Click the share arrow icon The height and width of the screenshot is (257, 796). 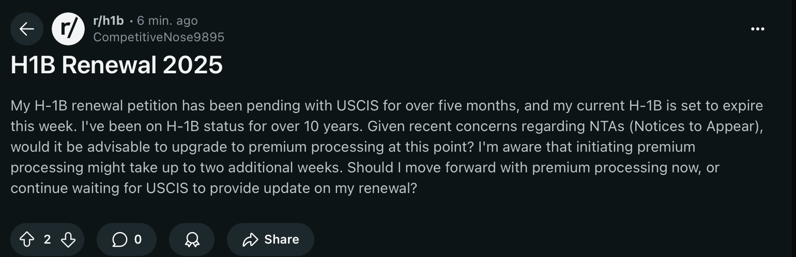click(250, 239)
